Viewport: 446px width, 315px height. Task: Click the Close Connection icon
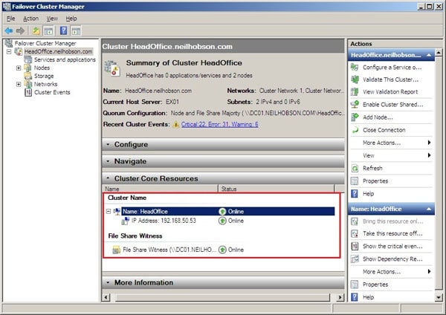tap(355, 130)
